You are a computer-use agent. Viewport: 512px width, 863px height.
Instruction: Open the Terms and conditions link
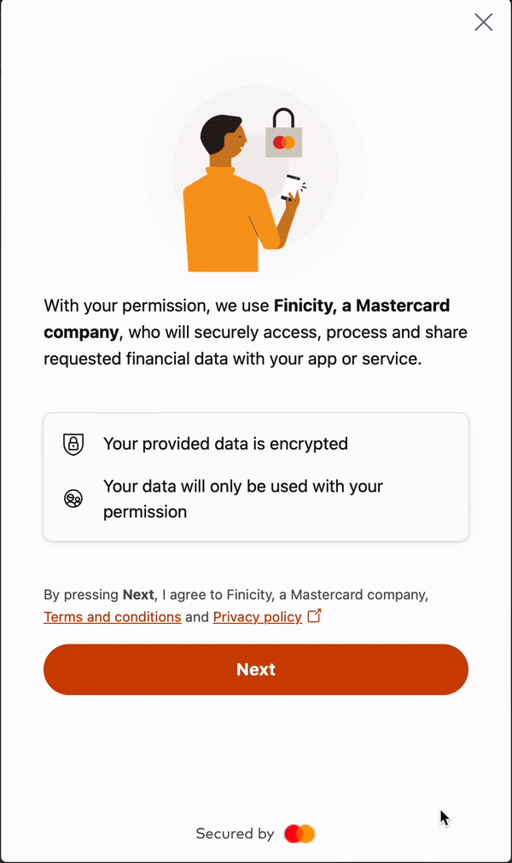pyautogui.click(x=112, y=616)
